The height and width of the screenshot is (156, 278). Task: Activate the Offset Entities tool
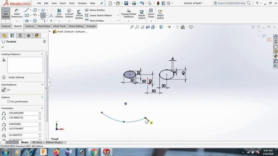pos(79,14)
